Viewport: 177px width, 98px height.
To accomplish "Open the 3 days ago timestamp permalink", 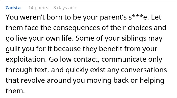I will 65,8.
